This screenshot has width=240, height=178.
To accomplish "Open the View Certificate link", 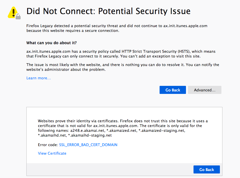I will click(x=52, y=153).
